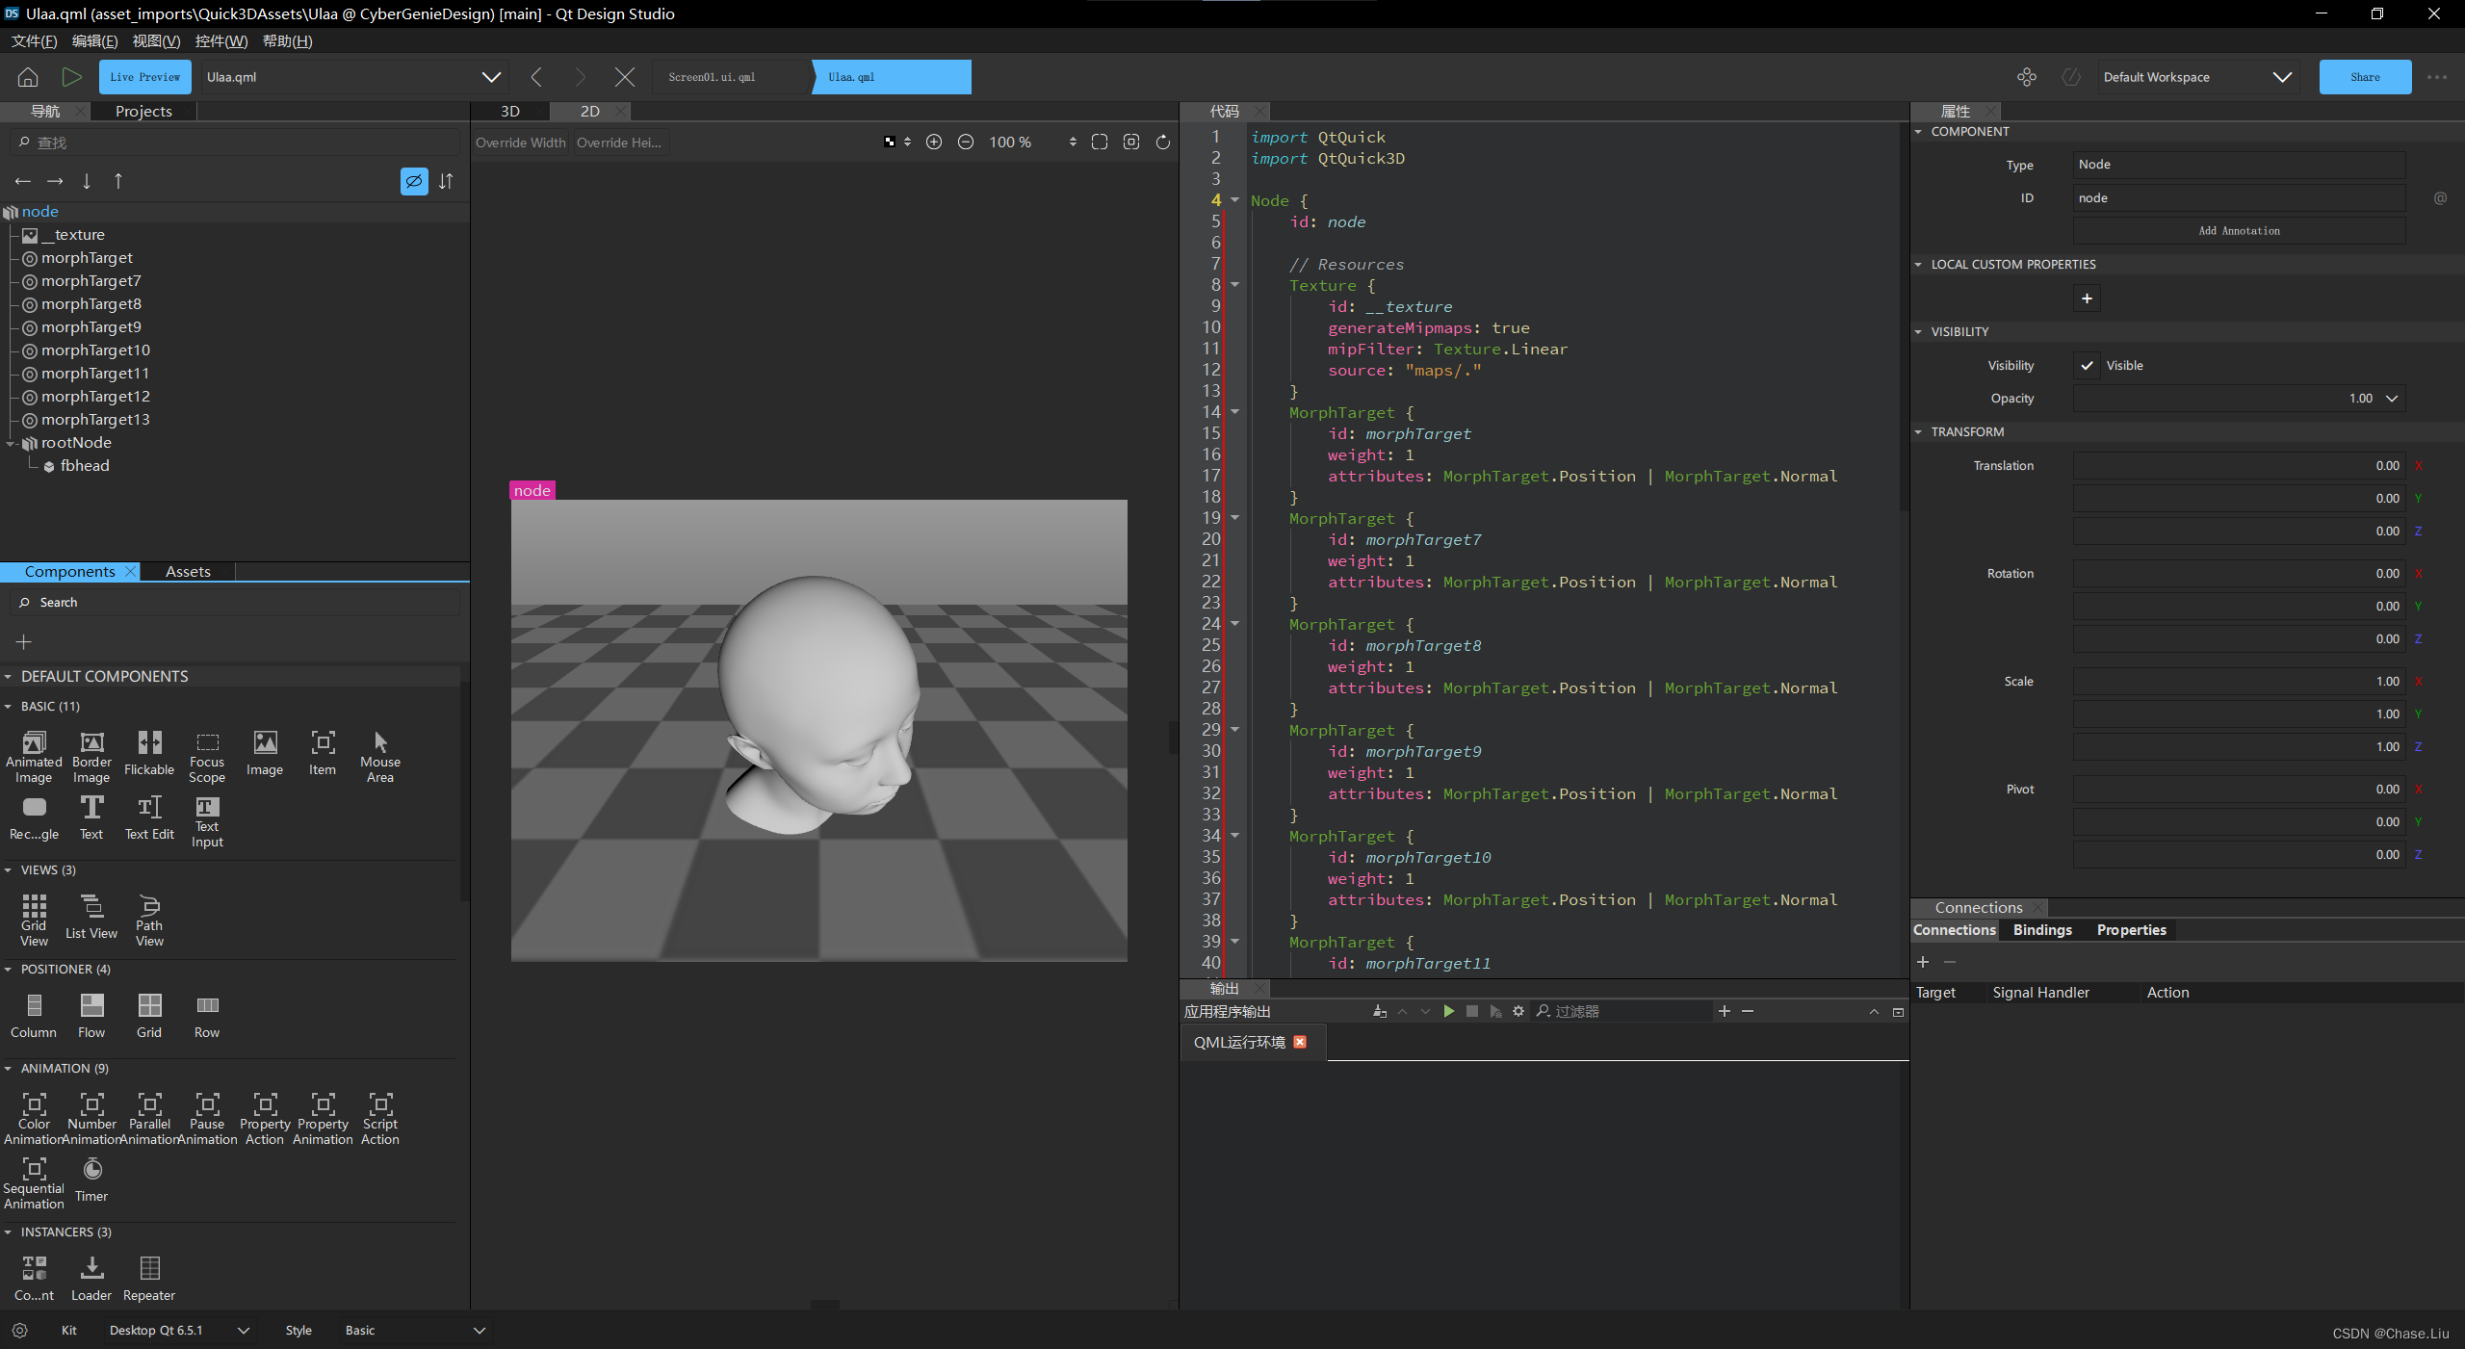The image size is (2465, 1349).
Task: Select the Repeater instancer
Action: tap(149, 1273)
